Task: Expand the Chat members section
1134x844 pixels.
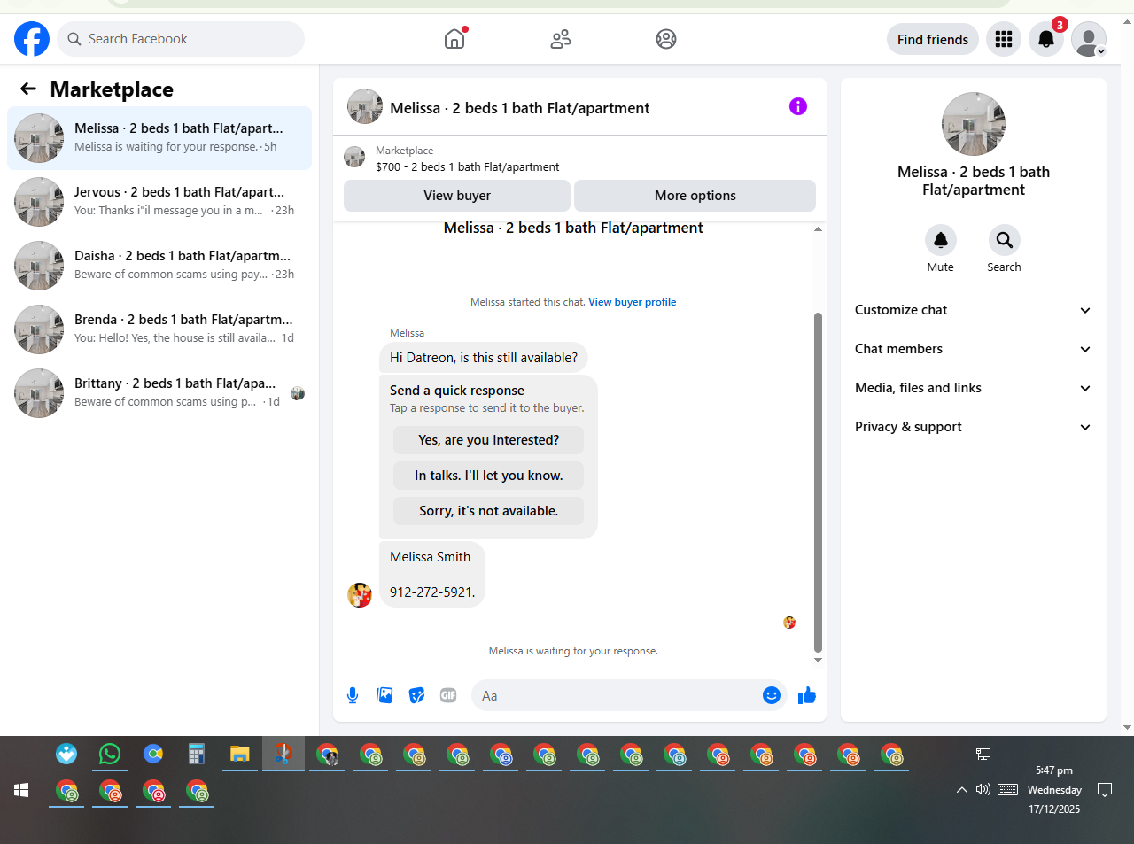Action: (974, 349)
